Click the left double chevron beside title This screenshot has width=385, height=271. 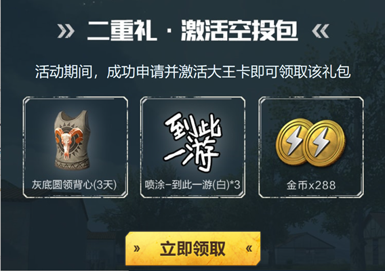pyautogui.click(x=66, y=31)
